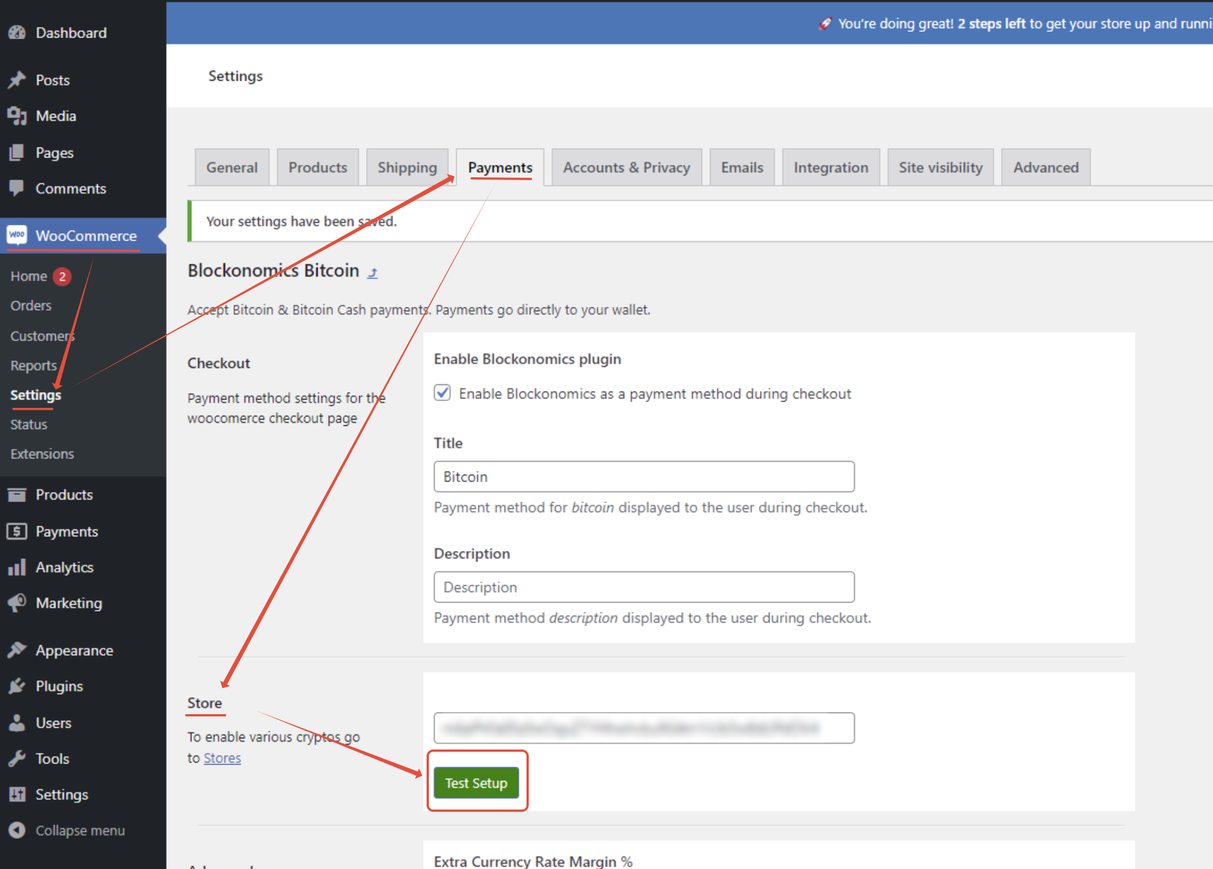Open the Tools sidebar menu
Image resolution: width=1213 pixels, height=869 pixels.
click(x=52, y=758)
